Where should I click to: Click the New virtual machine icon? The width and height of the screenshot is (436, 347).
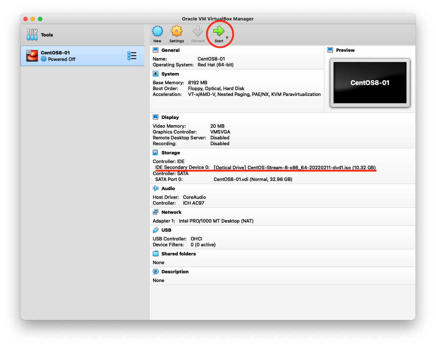pyautogui.click(x=157, y=31)
